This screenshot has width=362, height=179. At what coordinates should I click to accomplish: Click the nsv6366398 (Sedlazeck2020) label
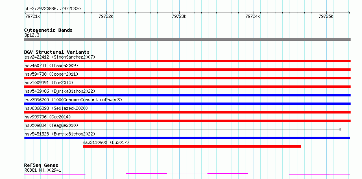[56, 108]
